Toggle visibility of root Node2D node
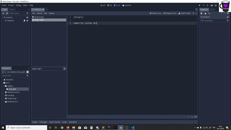 pos(27,17)
